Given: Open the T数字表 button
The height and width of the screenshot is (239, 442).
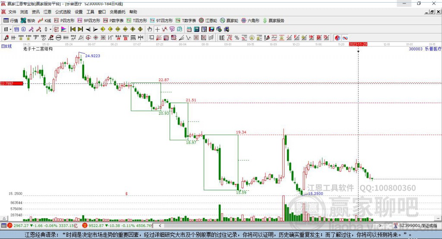Looking at the screenshot, I should pos(186,21).
